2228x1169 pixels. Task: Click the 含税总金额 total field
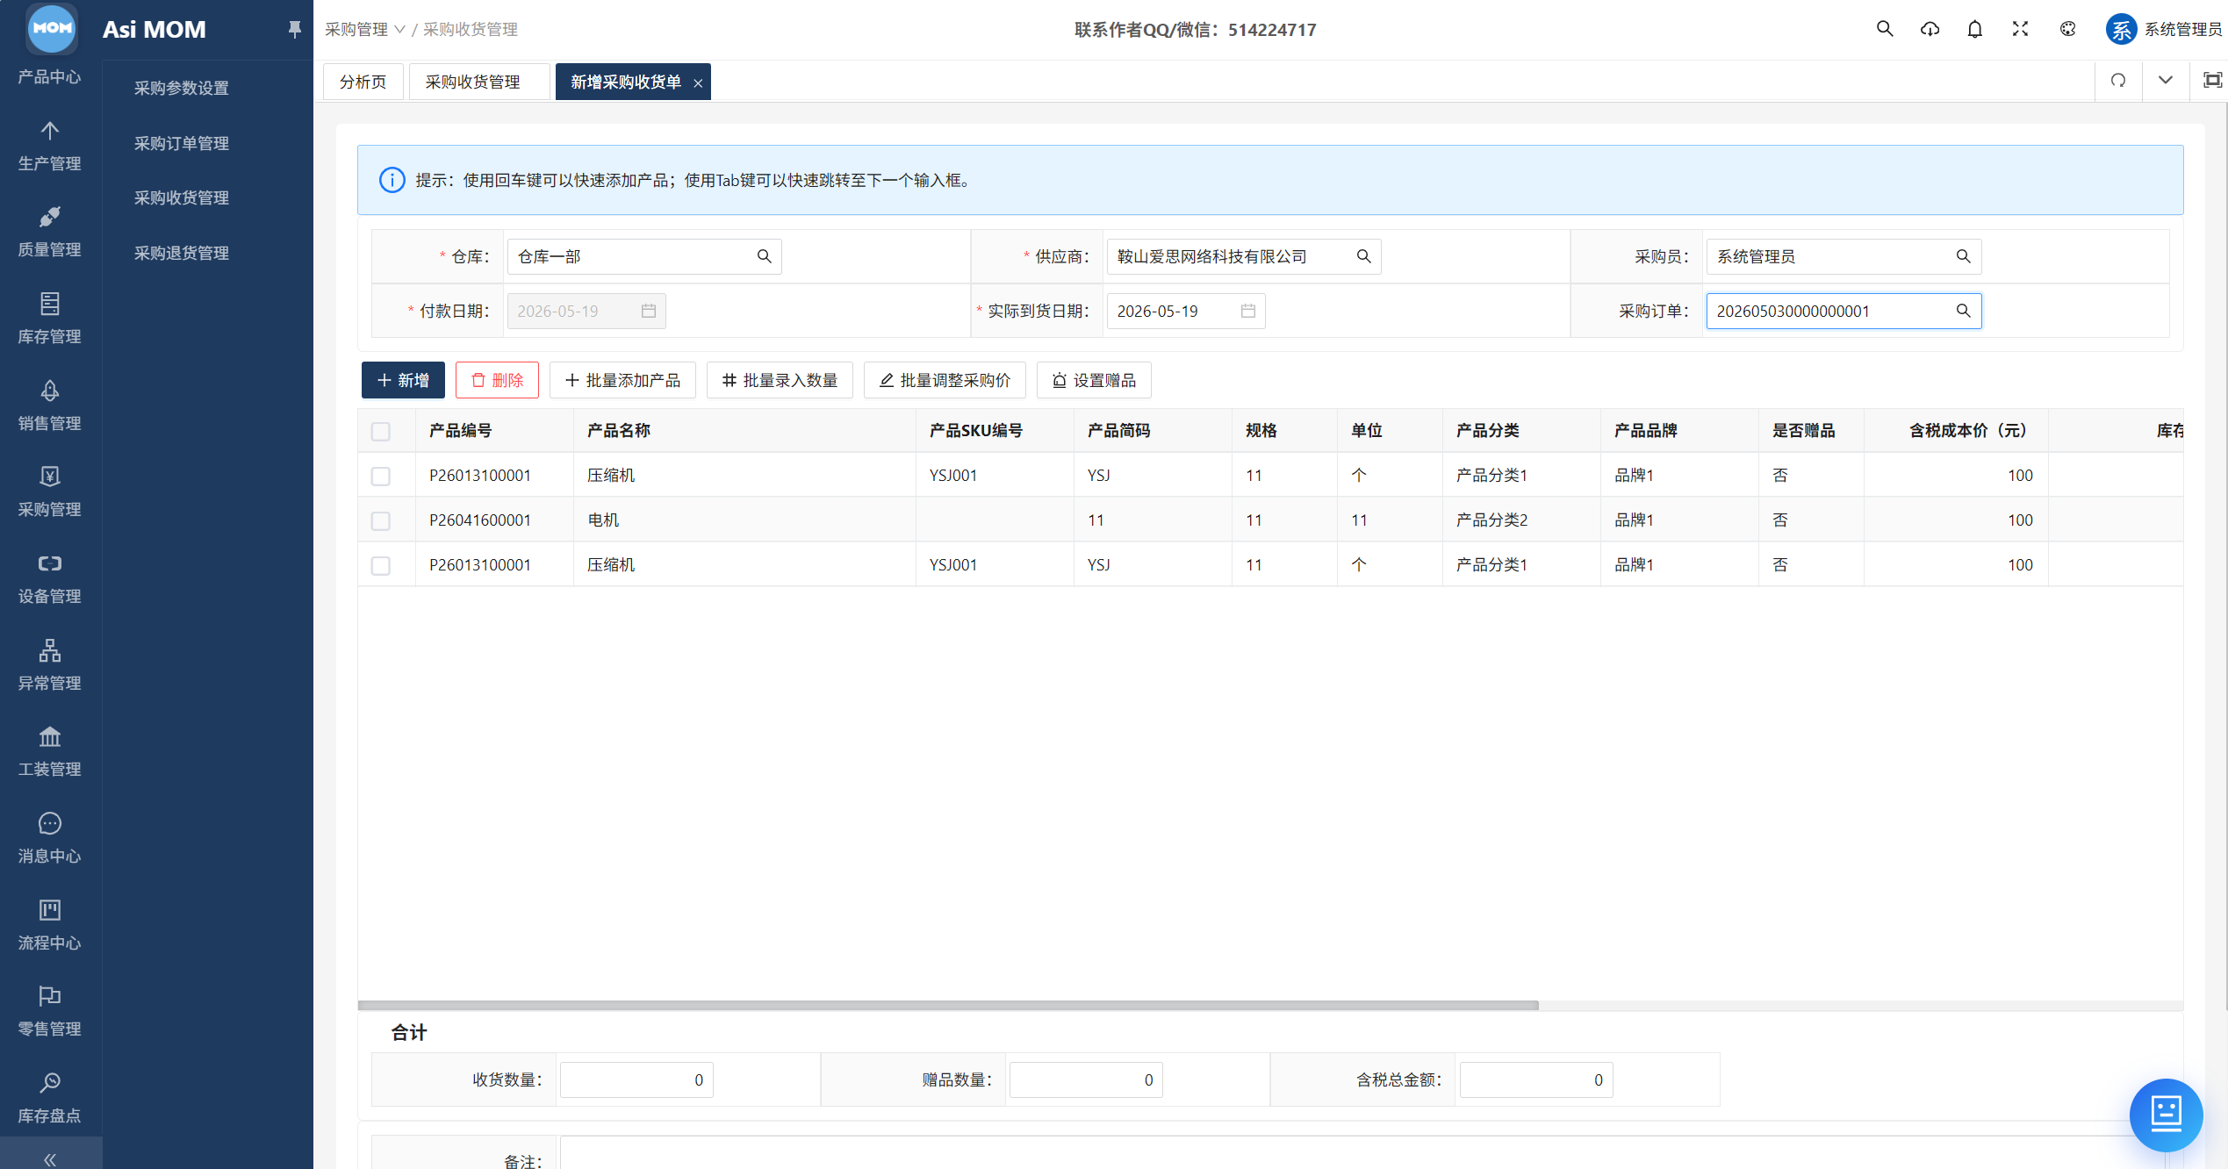coord(1535,1079)
